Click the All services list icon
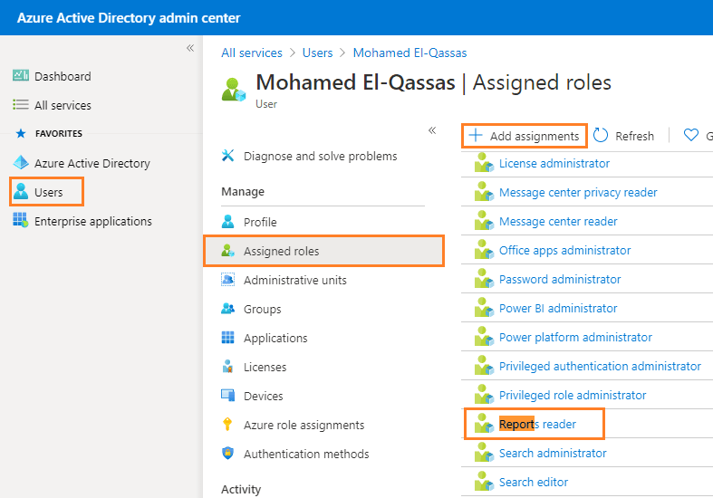The height and width of the screenshot is (498, 713). pyautogui.click(x=21, y=104)
